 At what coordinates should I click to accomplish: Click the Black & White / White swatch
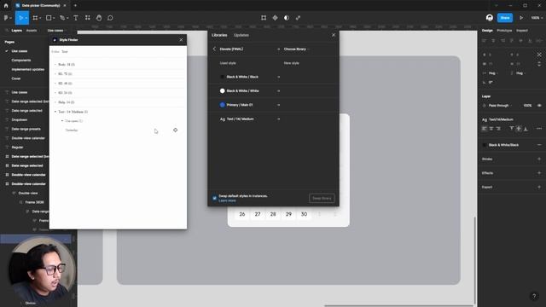[x=222, y=91]
